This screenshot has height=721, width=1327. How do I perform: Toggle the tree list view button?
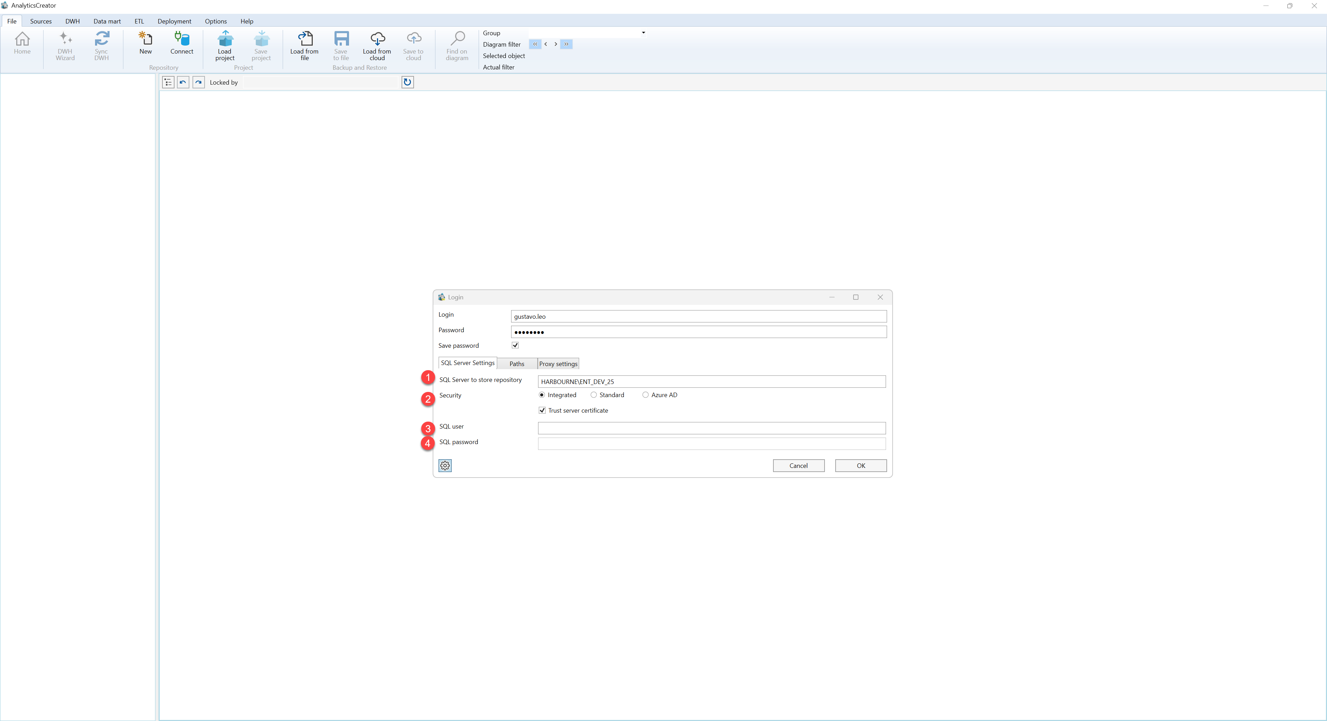(x=168, y=82)
